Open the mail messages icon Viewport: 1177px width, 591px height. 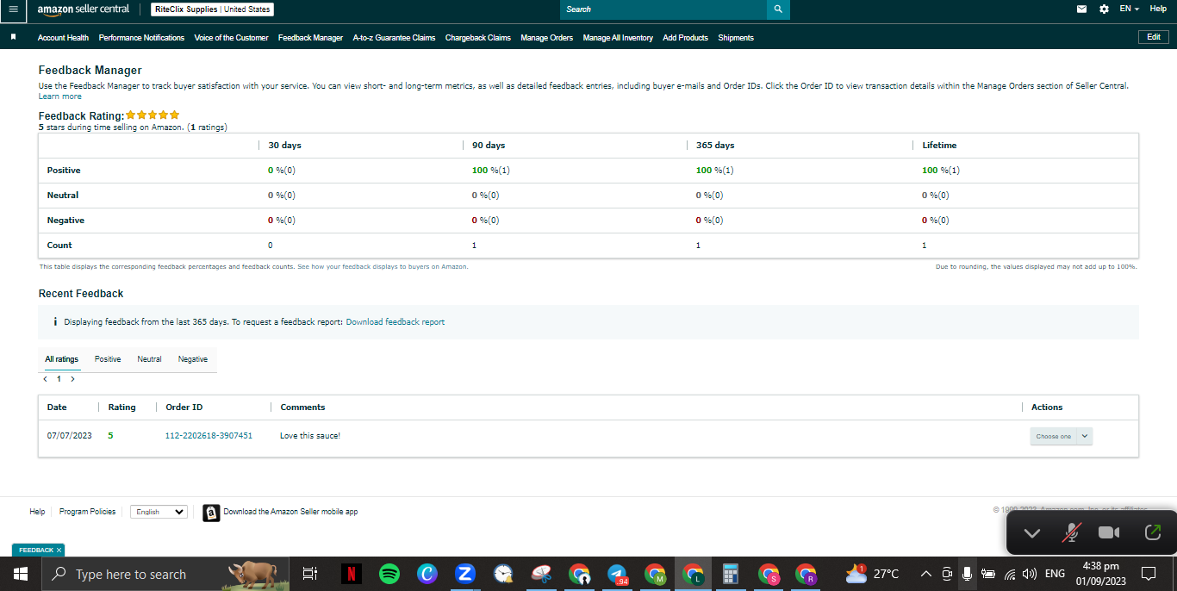1082,9
